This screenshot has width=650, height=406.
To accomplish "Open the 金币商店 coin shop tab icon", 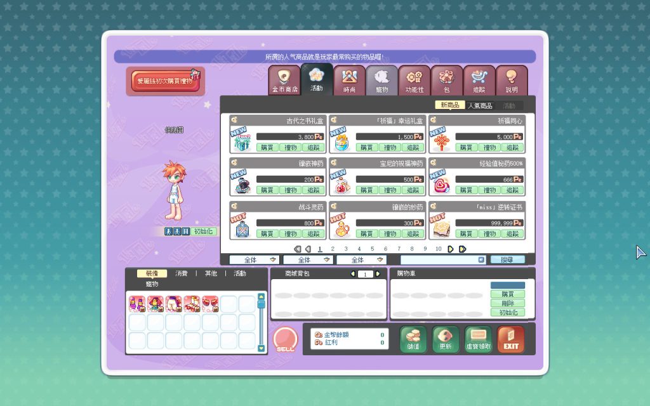I will pos(284,81).
